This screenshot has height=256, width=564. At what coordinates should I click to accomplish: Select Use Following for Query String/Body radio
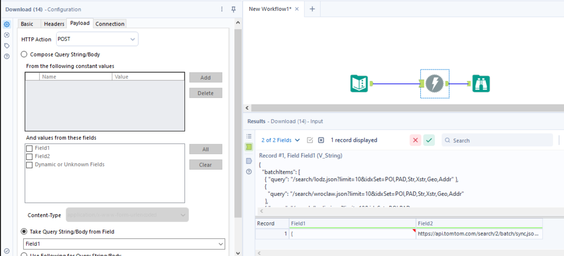point(24,255)
